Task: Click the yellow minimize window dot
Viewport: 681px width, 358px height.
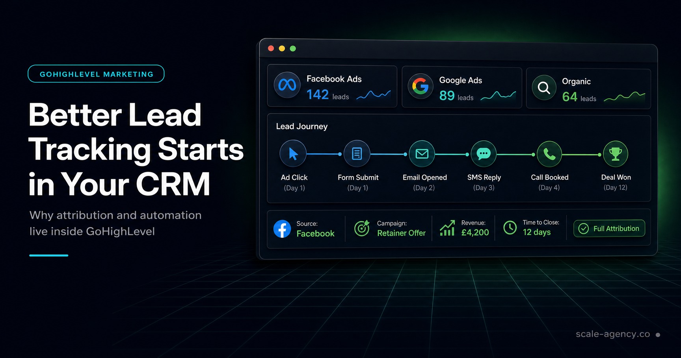Action: point(282,48)
